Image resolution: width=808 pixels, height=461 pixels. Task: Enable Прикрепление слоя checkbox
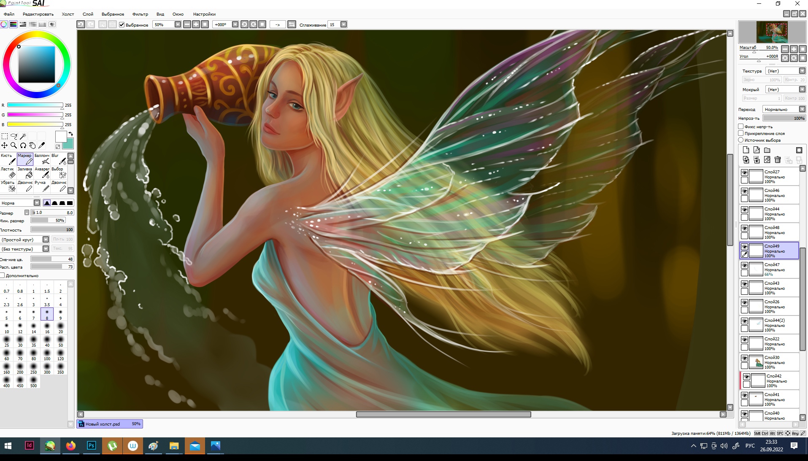[740, 133]
